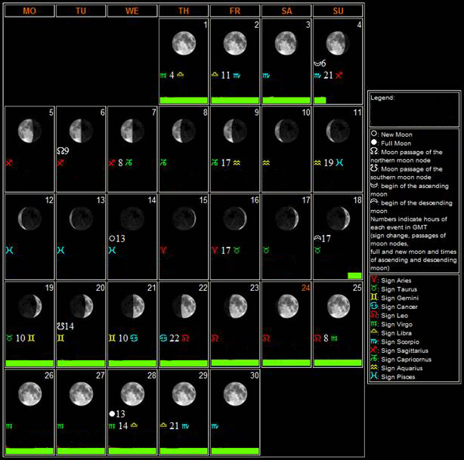Click the short green bar on day 18

tap(354, 276)
